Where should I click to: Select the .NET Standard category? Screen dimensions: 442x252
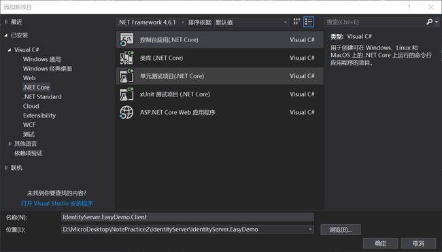click(42, 96)
